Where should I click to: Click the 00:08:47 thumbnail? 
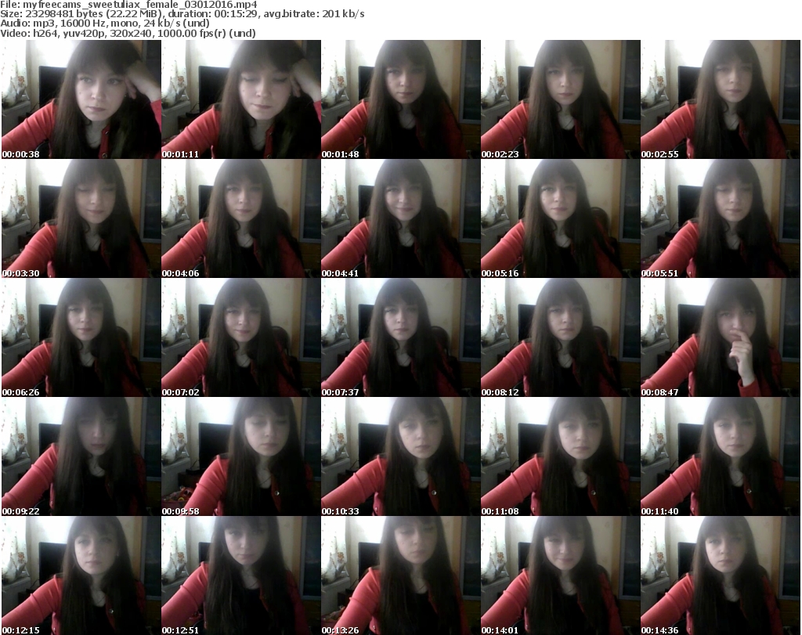pyautogui.click(x=721, y=337)
